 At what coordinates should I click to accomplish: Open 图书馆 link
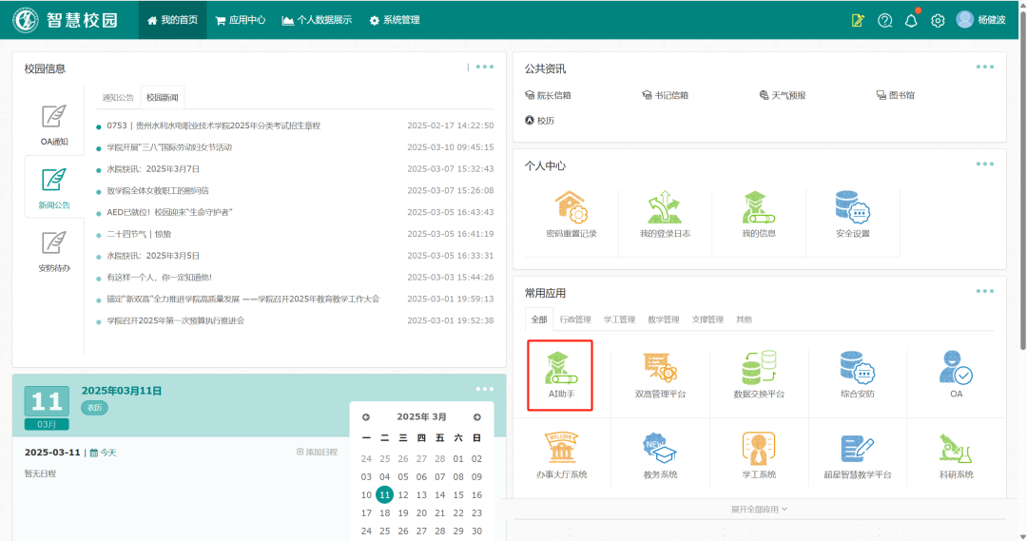point(895,95)
